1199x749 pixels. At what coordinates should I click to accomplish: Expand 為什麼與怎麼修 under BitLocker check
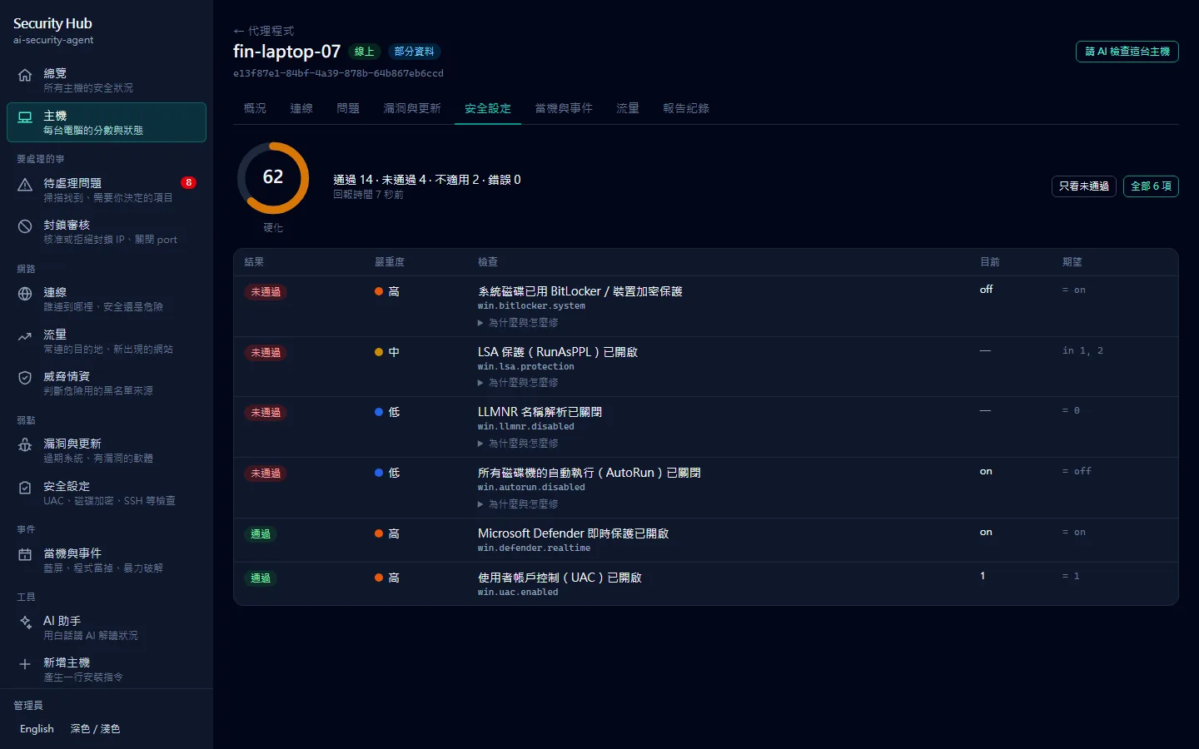click(518, 322)
